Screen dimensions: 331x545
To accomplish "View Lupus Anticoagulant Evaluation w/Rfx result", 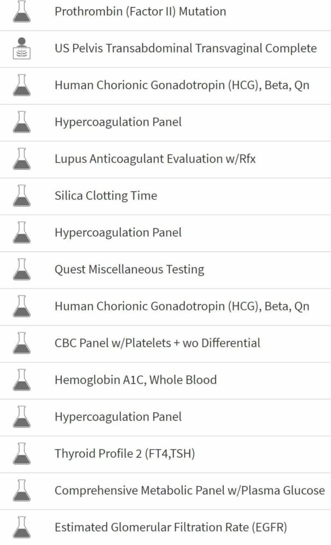I will [165, 159].
